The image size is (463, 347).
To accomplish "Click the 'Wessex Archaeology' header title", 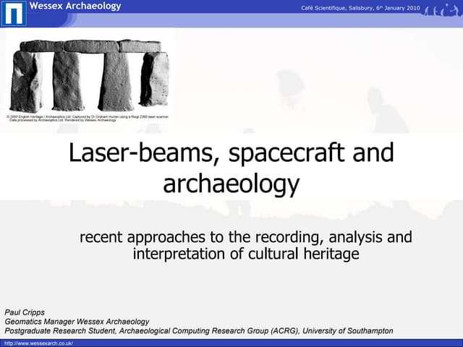I will (75, 7).
